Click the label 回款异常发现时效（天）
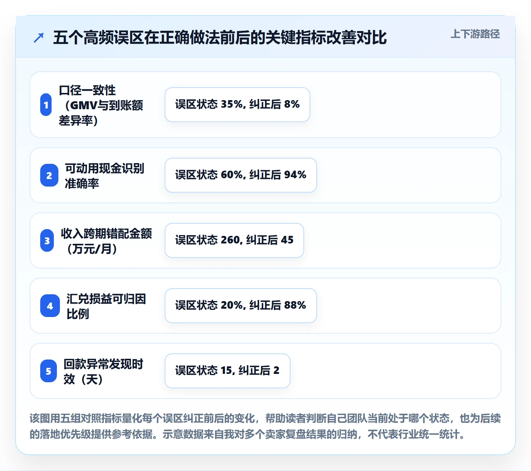The height and width of the screenshot is (471, 531). point(104,371)
